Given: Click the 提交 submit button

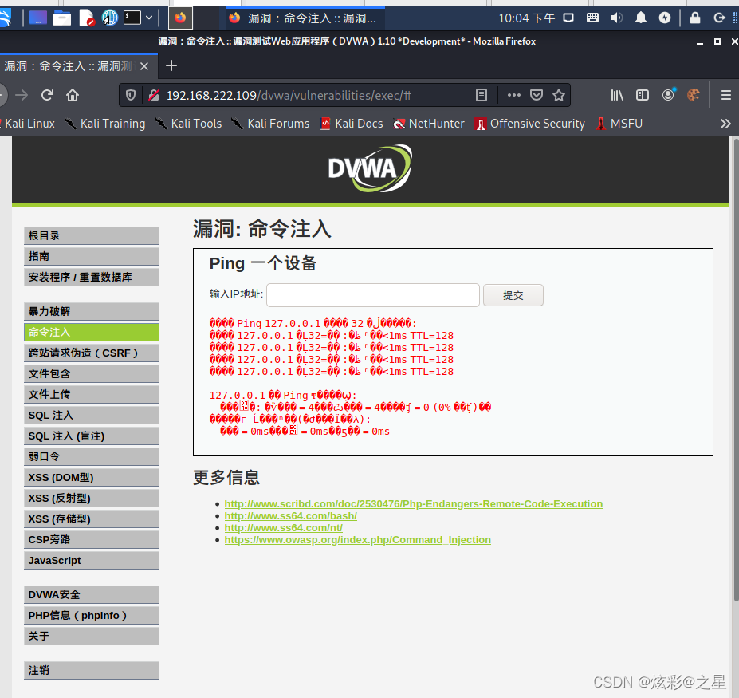Looking at the screenshot, I should (513, 294).
